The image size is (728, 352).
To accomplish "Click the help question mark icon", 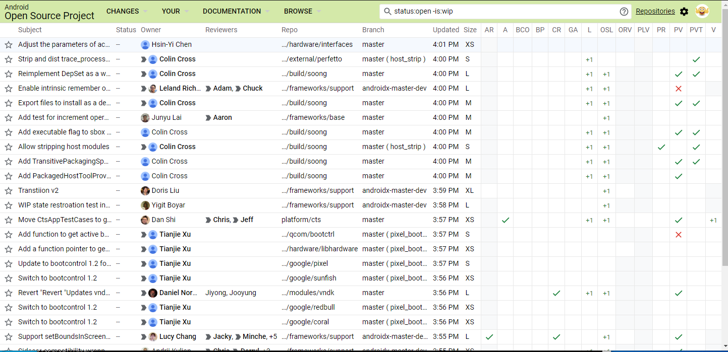I will [624, 11].
